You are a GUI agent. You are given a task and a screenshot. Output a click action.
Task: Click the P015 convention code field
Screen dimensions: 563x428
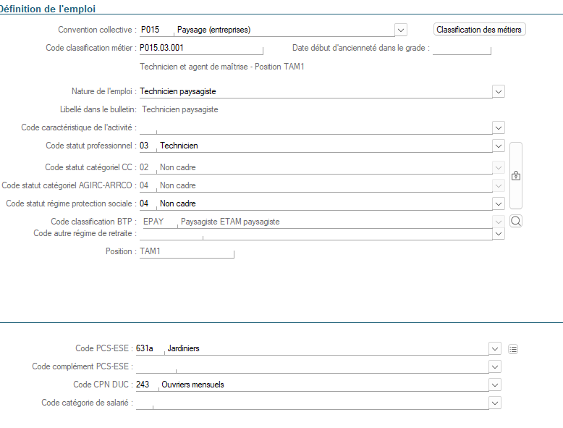click(156, 30)
